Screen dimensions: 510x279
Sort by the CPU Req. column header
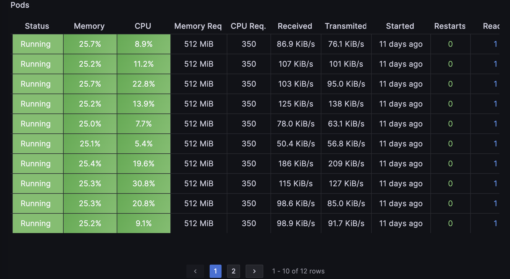[x=248, y=26]
